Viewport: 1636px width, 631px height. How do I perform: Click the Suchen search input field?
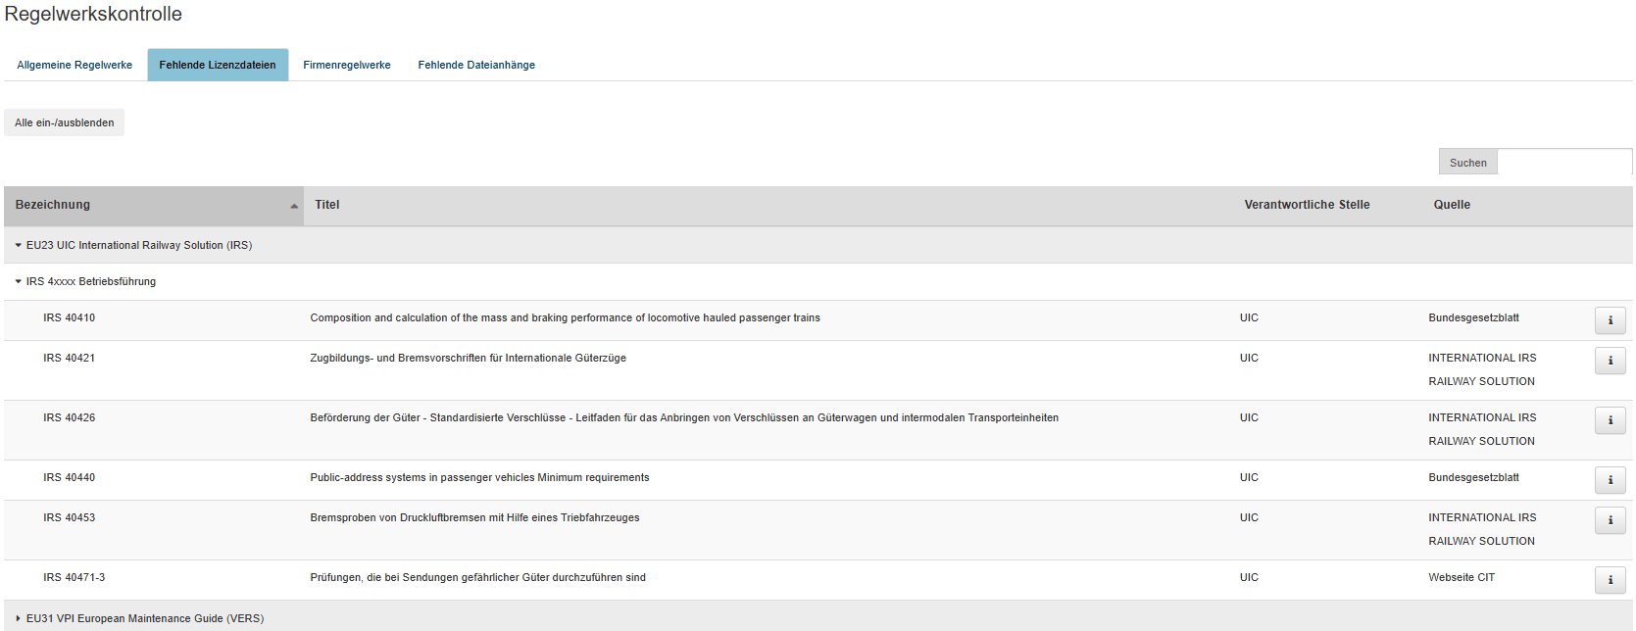pos(1564,163)
